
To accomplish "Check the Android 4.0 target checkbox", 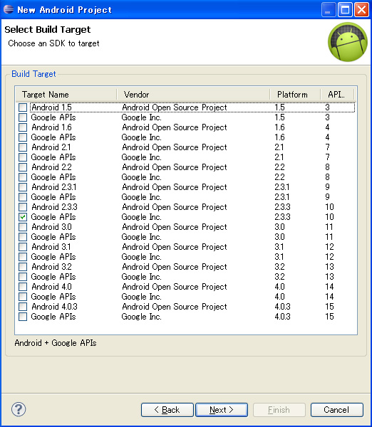I will (23, 287).
